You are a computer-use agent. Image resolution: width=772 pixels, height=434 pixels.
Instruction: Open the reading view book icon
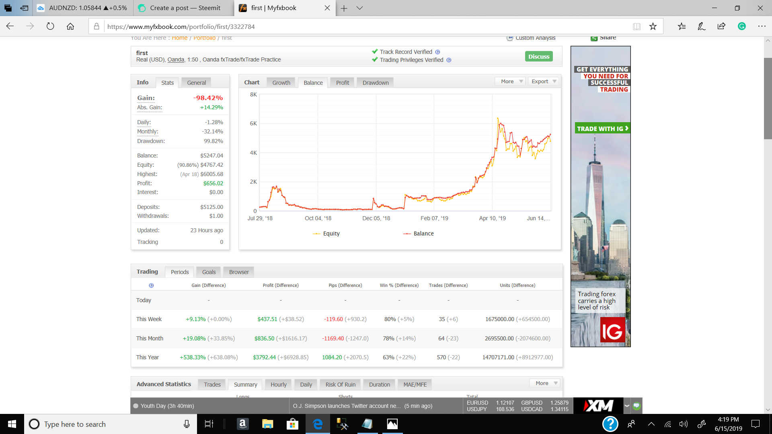pos(636,27)
